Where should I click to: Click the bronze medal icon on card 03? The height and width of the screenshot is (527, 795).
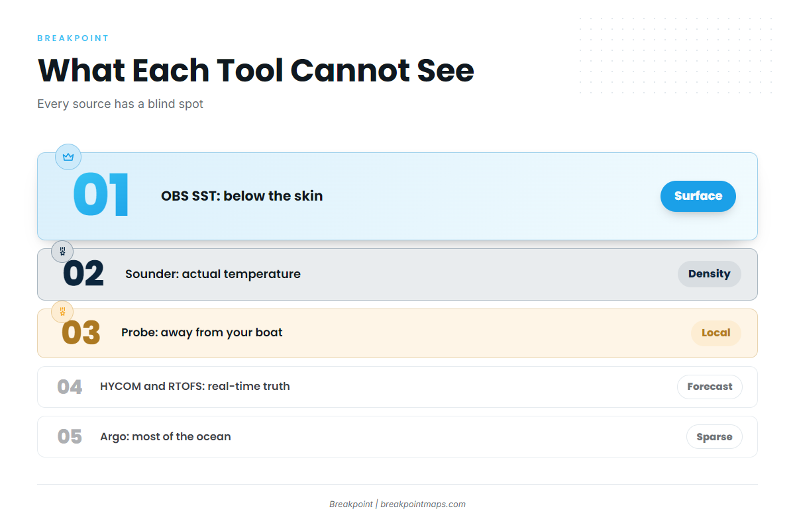62,311
